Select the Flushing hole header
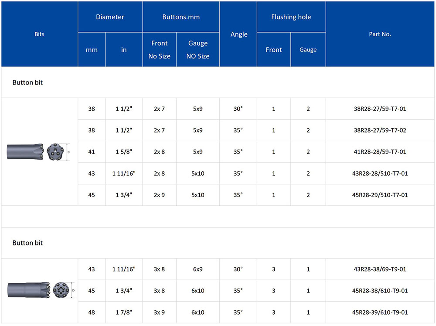The height and width of the screenshot is (326, 436). pos(291,17)
